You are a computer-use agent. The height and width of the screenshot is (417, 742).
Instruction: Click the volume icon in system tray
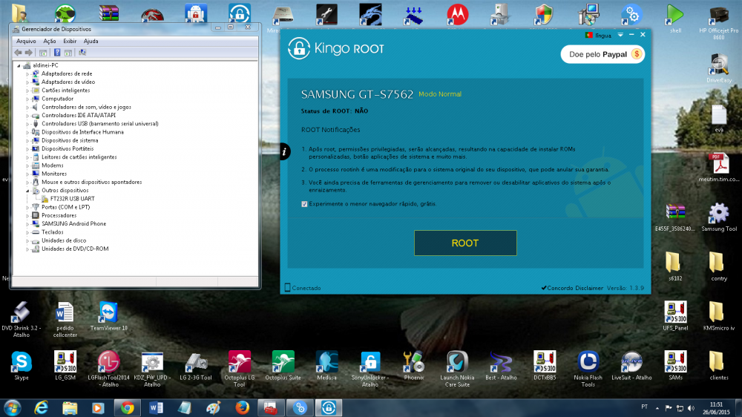(692, 408)
